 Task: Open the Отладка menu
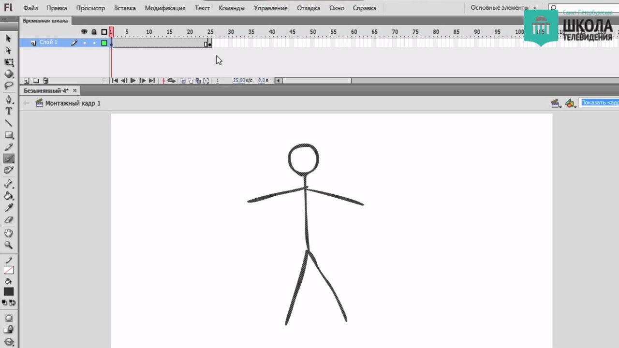309,8
